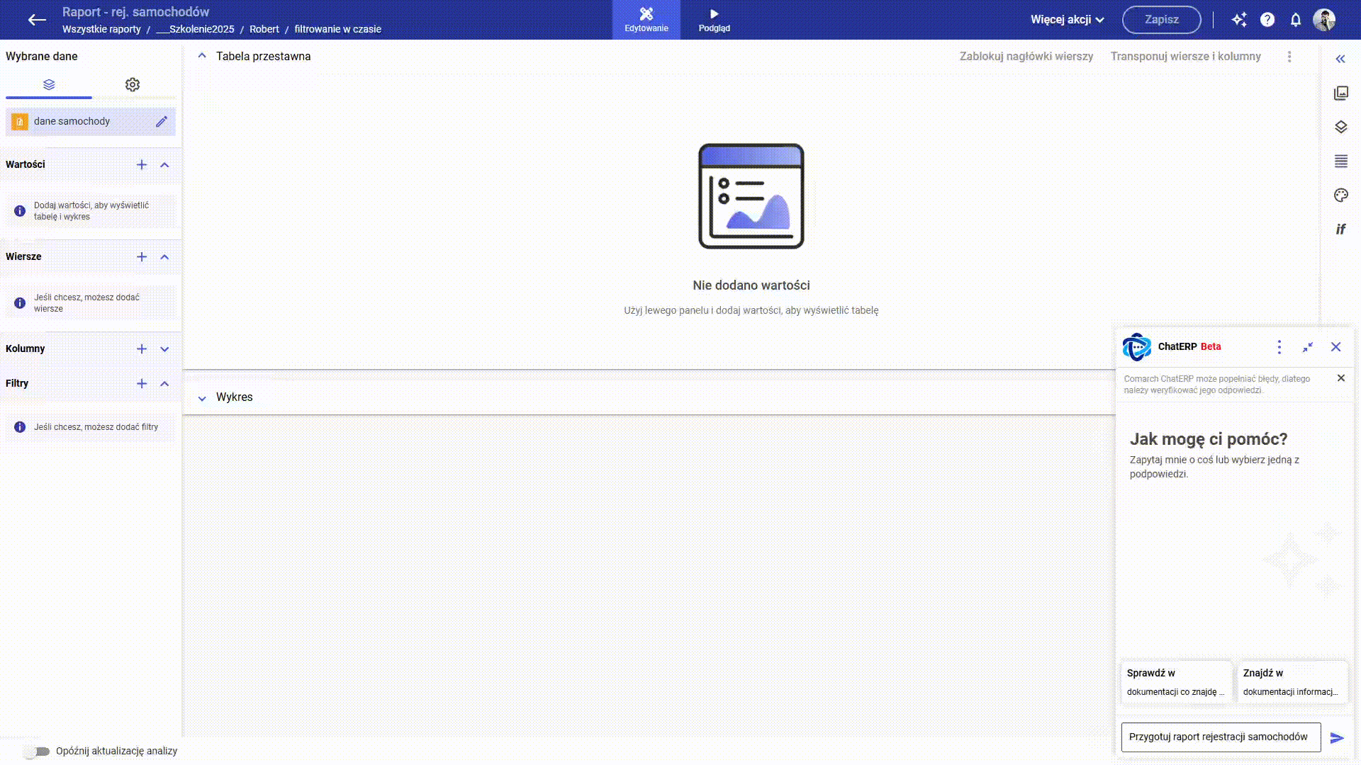Open the notifications bell icon
This screenshot has width=1361, height=765.
(1296, 20)
